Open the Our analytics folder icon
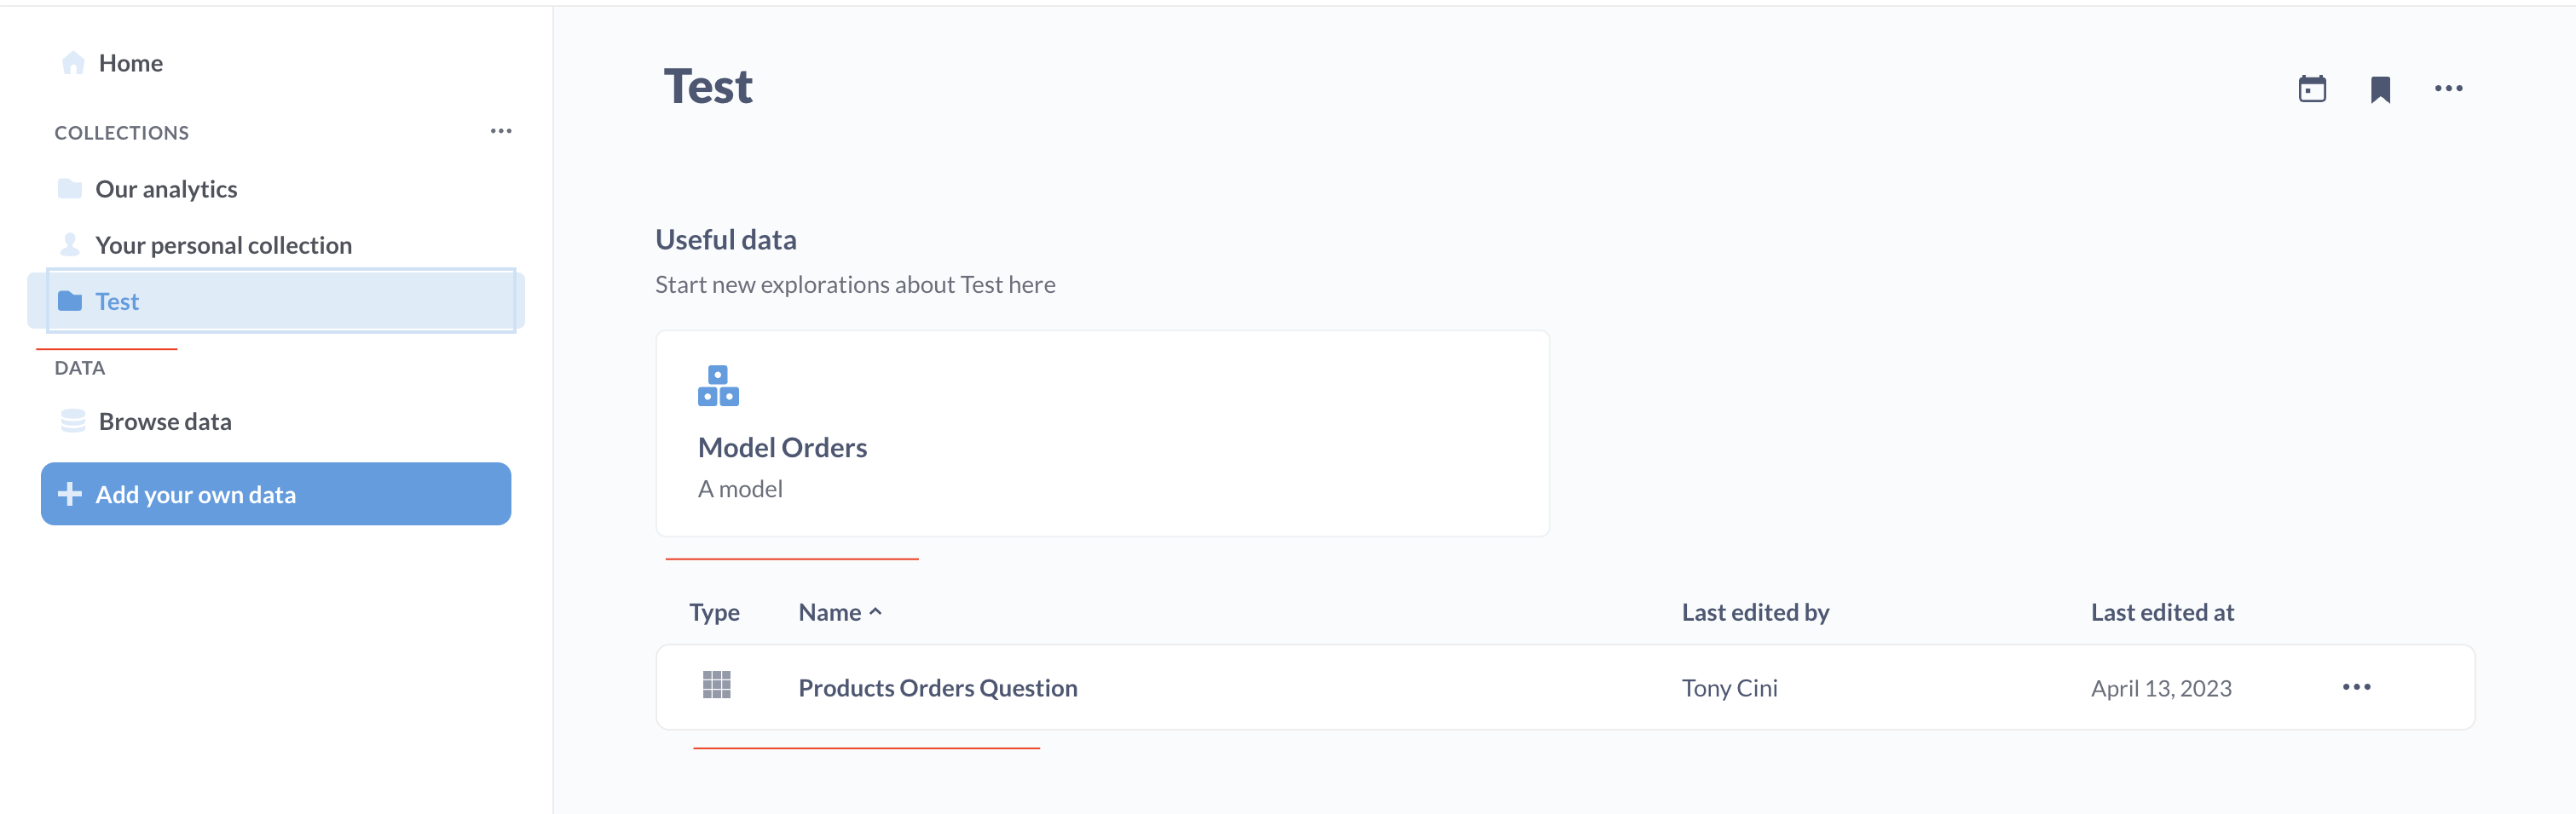 click(x=69, y=188)
